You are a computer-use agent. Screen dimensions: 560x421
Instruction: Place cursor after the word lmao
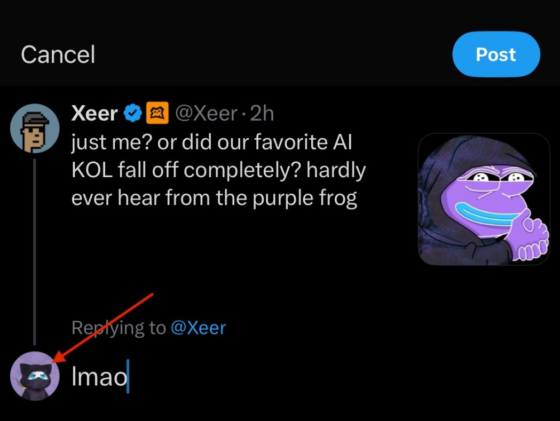128,377
